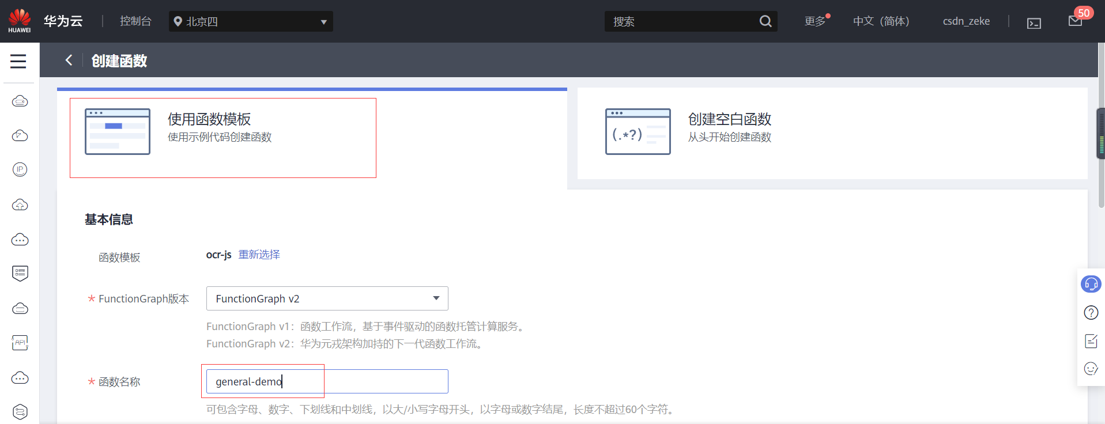1105x424 pixels.
Task: Click the API sidebar icon
Action: pos(20,343)
